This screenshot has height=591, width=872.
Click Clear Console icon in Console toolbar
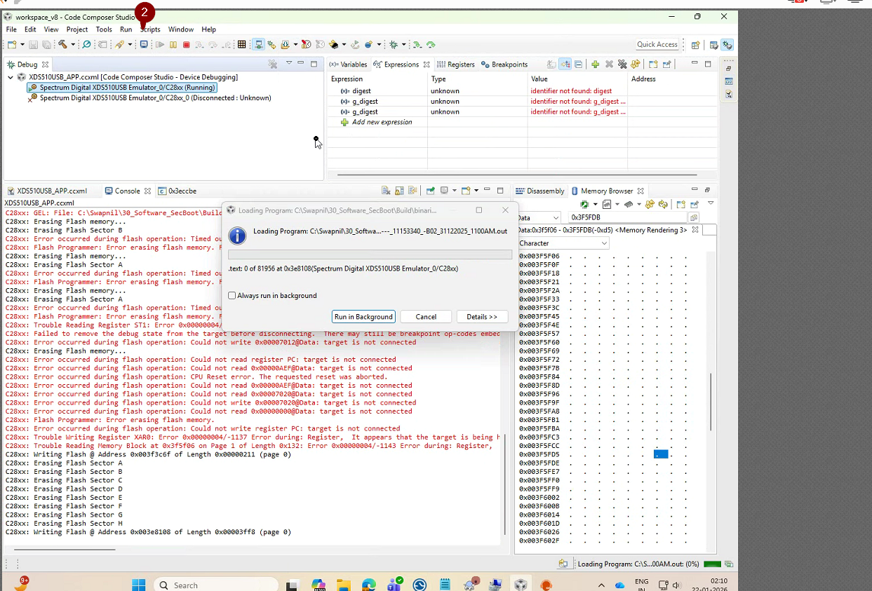pos(386,191)
